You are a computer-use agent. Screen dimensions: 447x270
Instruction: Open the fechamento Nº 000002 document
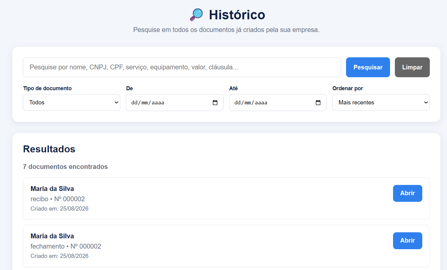(408, 241)
